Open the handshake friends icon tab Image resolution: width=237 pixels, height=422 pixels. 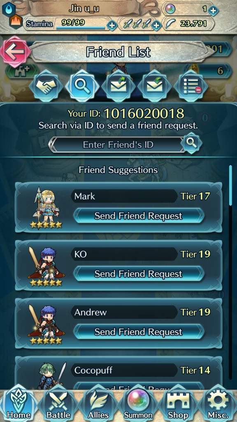[46, 86]
